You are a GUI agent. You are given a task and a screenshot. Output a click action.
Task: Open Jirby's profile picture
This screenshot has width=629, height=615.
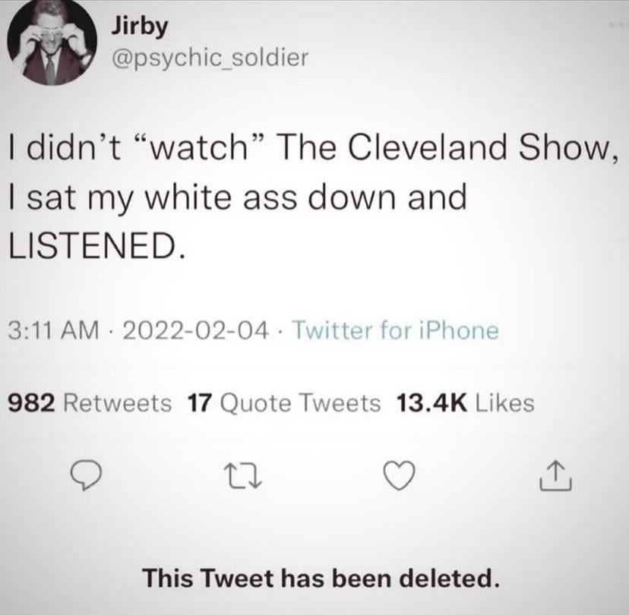click(x=52, y=41)
